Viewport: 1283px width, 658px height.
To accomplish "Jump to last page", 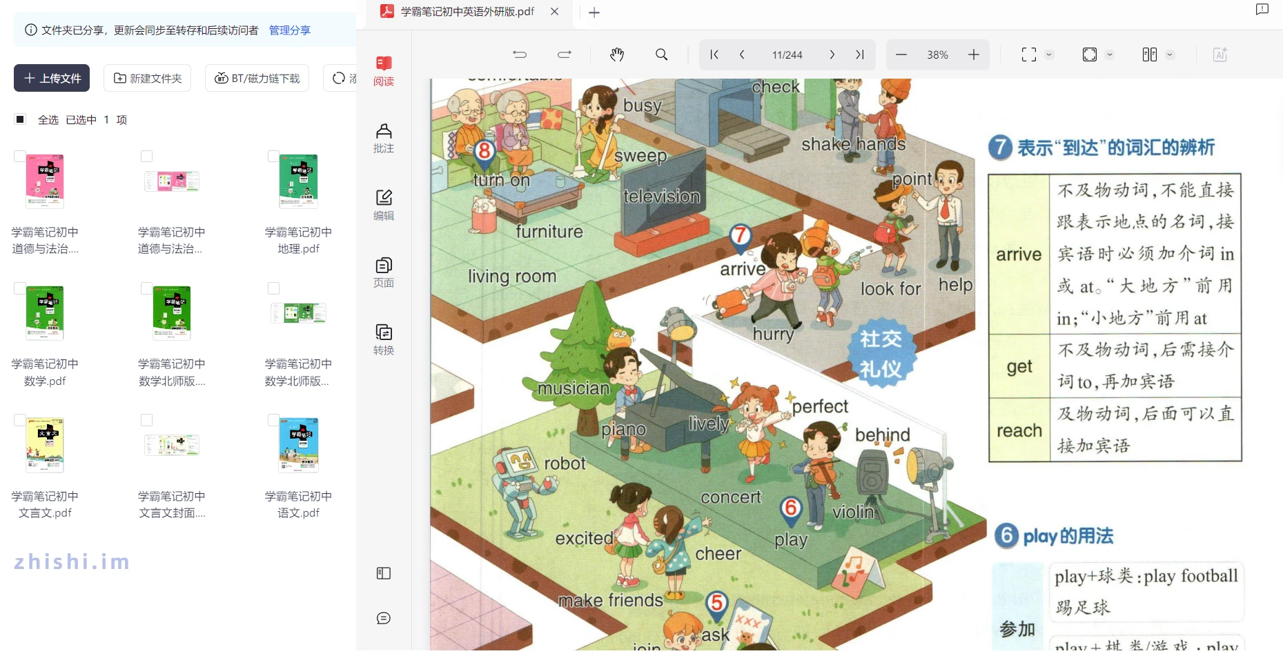I will (860, 54).
